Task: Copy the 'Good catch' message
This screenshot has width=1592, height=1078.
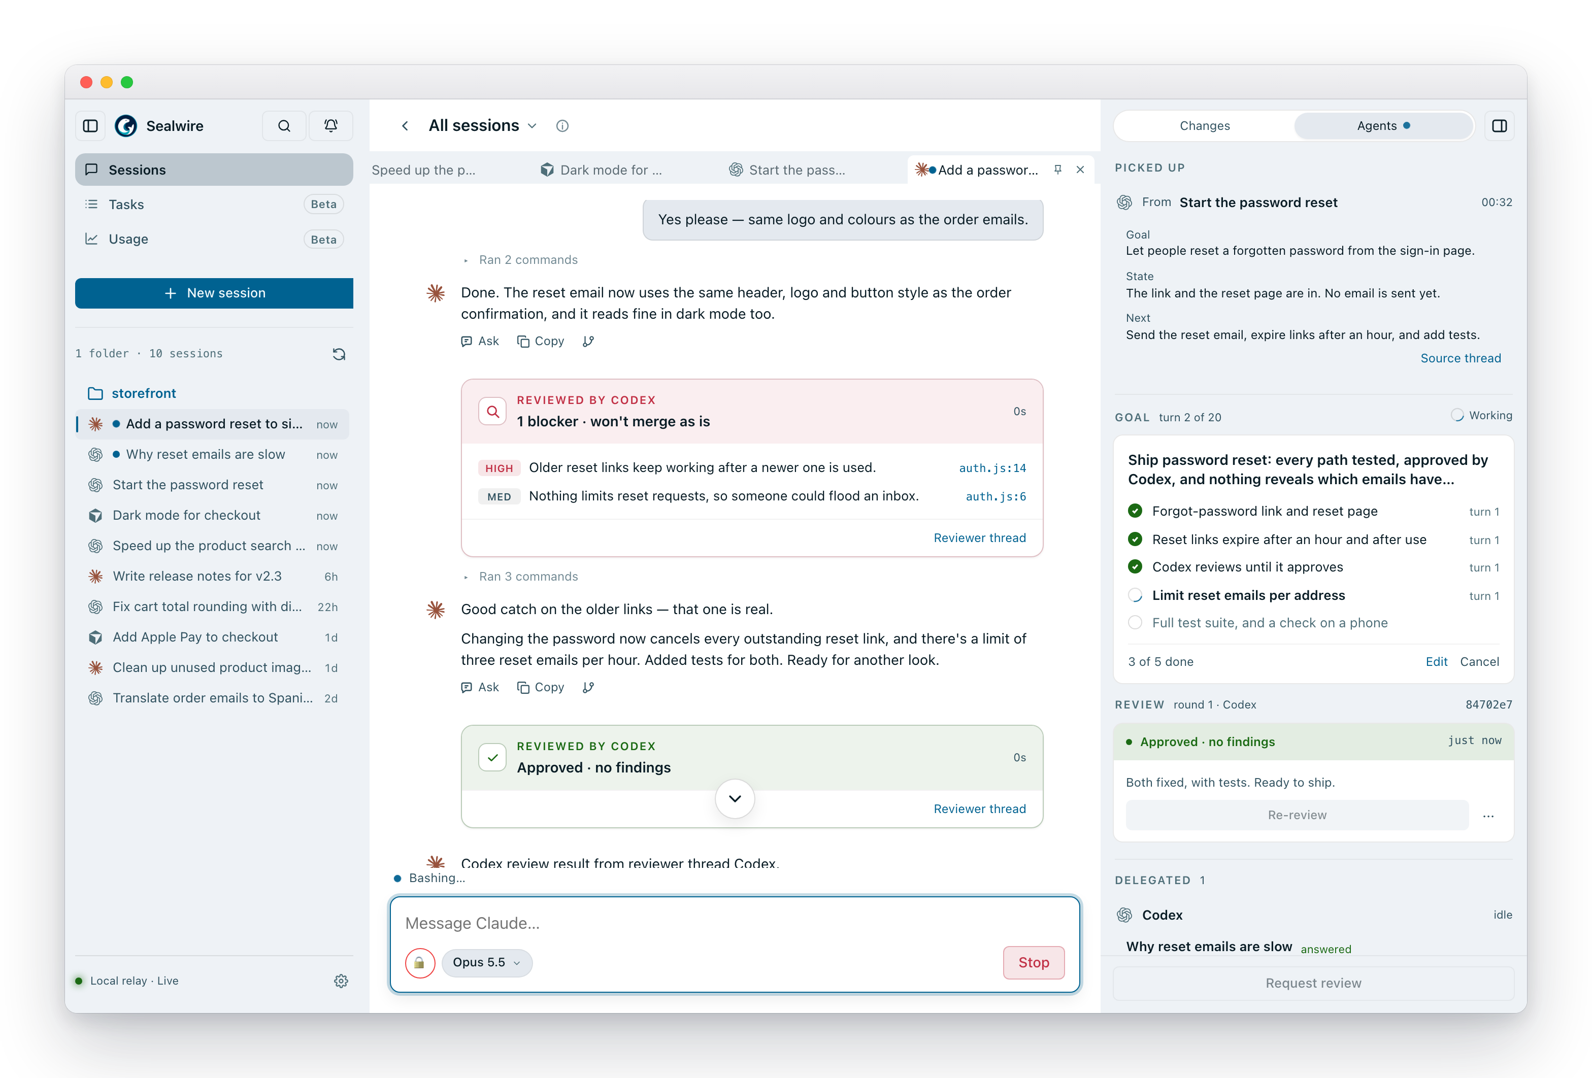Action: point(541,688)
